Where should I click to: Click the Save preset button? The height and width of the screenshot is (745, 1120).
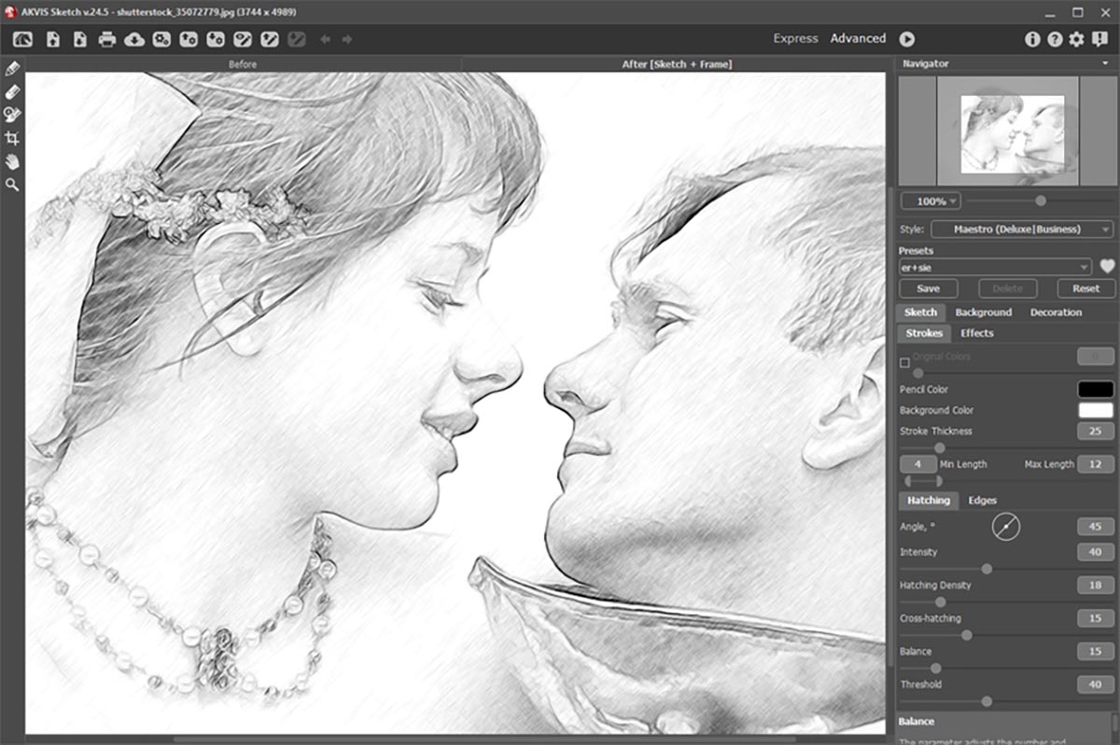click(x=928, y=288)
